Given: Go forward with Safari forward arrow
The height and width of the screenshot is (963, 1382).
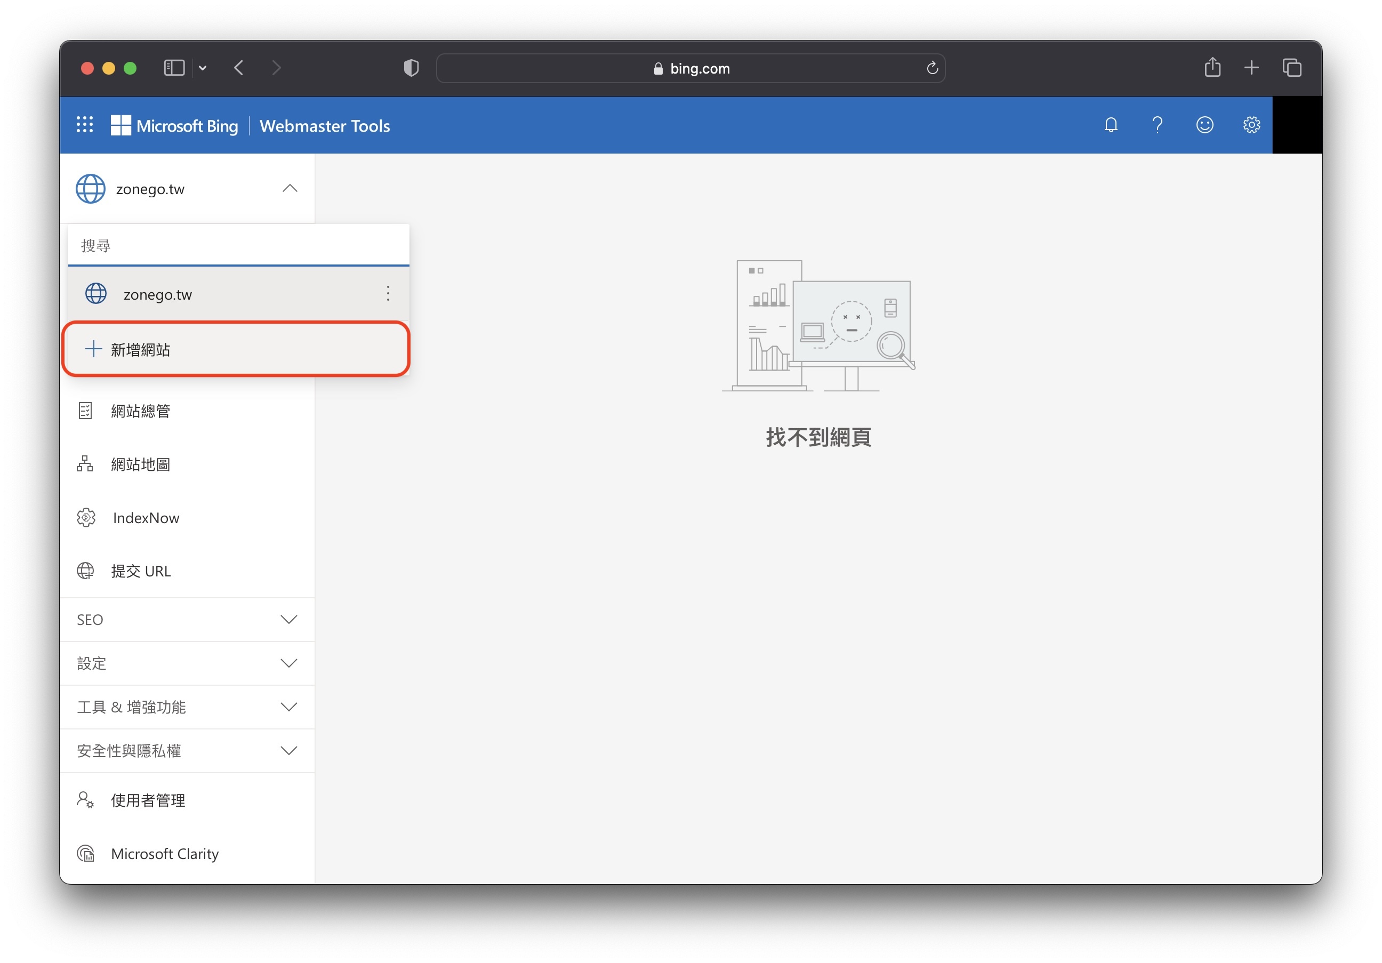Looking at the screenshot, I should 276,68.
